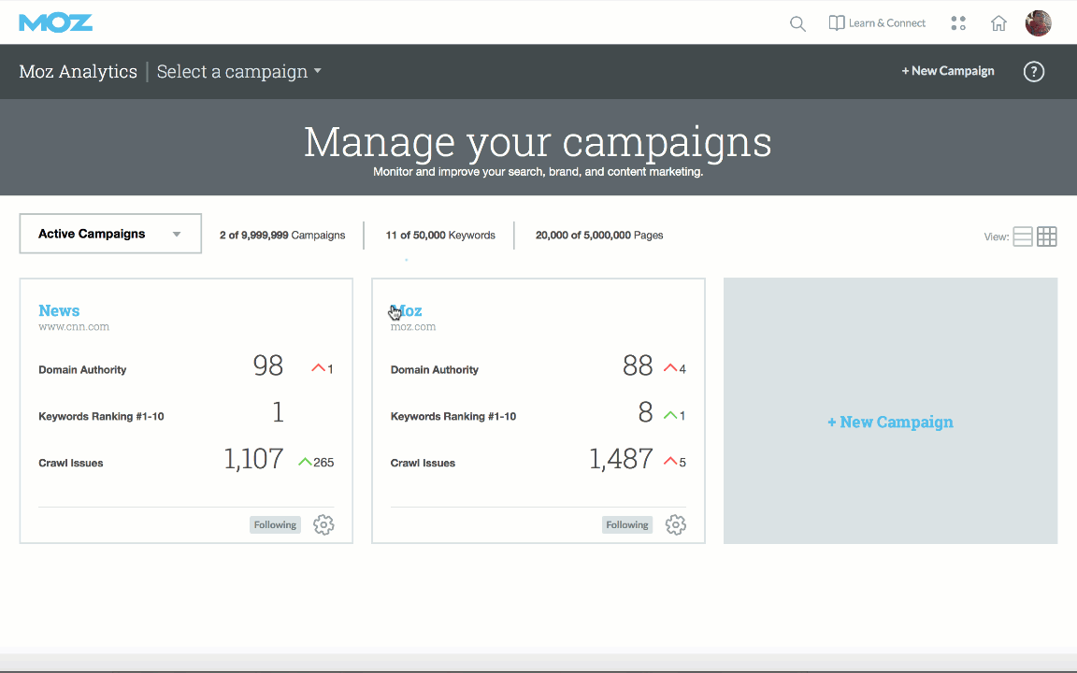Expand the Select a campaign dropdown
The height and width of the screenshot is (673, 1077).
pos(238,71)
